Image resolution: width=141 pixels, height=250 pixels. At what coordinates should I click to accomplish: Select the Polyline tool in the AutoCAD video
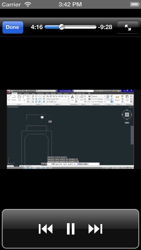[14, 98]
